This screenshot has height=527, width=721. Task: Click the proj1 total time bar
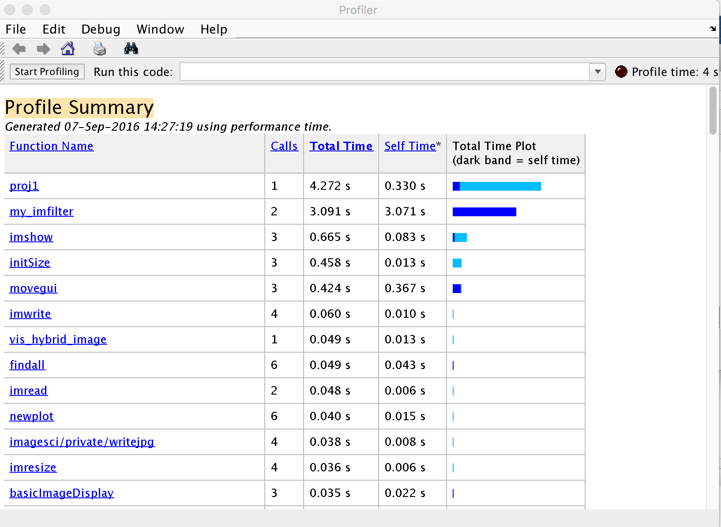pos(496,186)
